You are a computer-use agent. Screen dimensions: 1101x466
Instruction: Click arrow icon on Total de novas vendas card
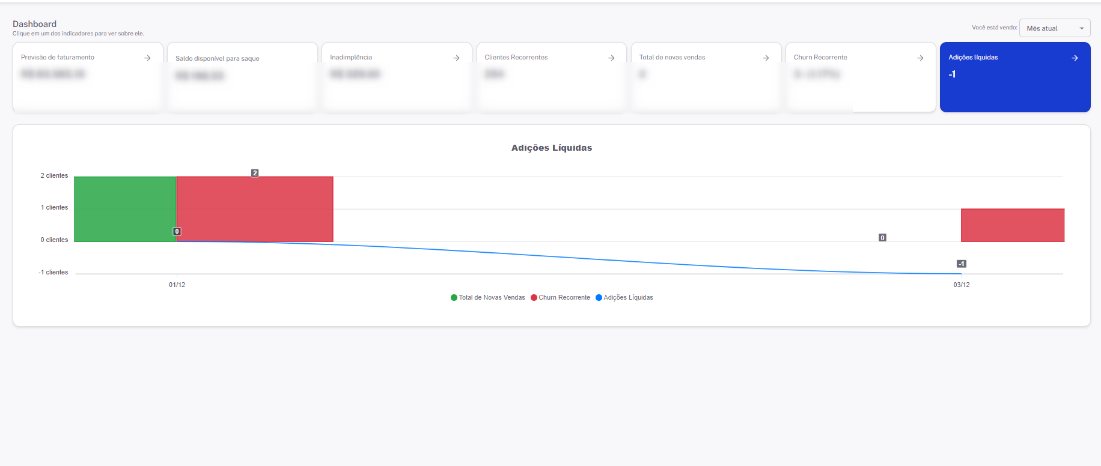[766, 58]
